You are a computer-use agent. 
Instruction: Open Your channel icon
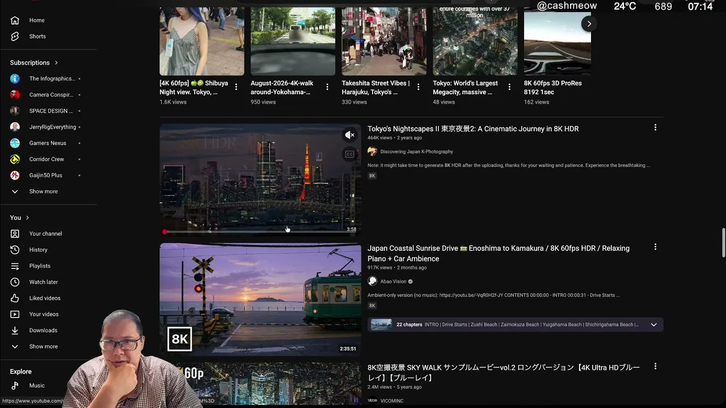(15, 233)
